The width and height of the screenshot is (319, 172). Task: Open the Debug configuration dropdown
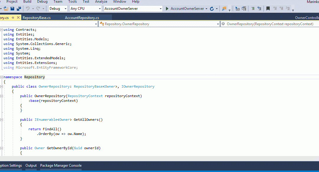pos(58,9)
